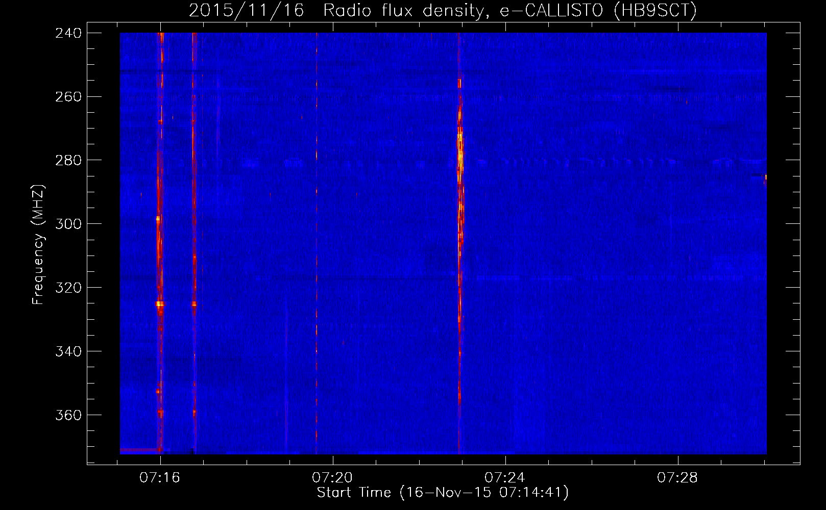Viewport: 826px width, 510px height.
Task: Click the plot title showing 2015/11/16 e-CALLISTO
Action: [x=443, y=10]
